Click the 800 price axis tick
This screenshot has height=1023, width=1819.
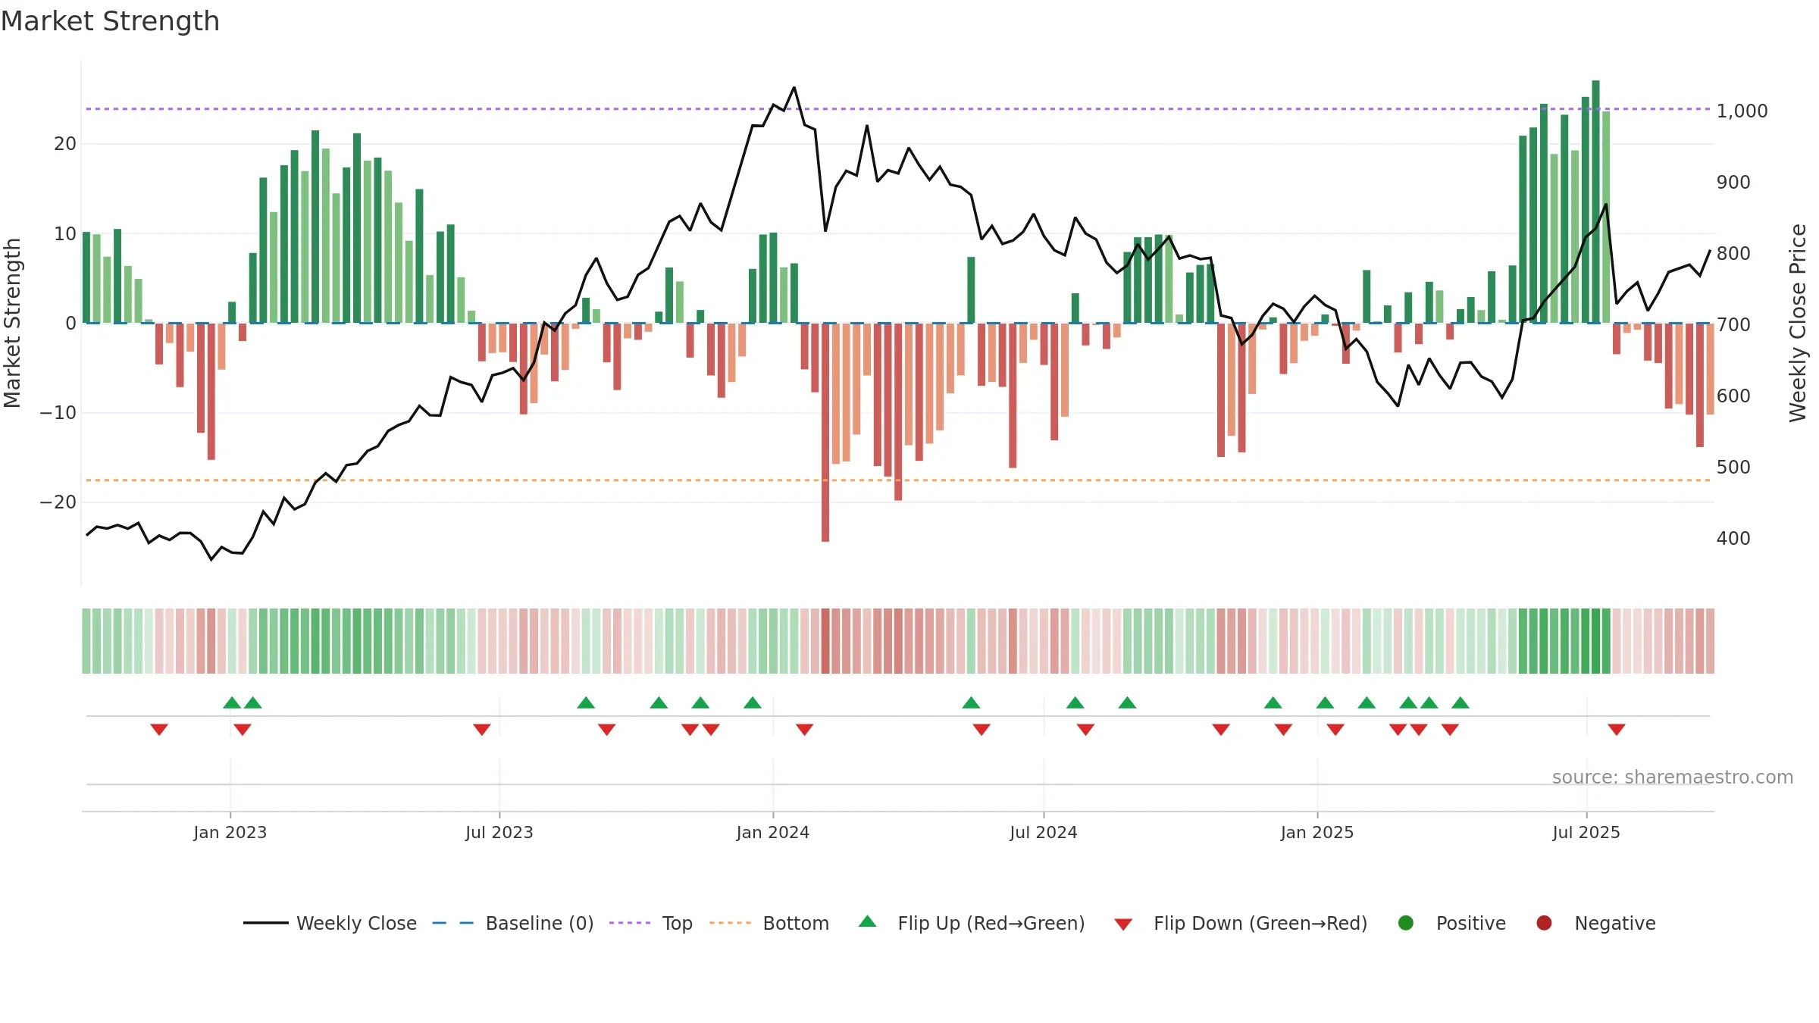coord(1733,254)
